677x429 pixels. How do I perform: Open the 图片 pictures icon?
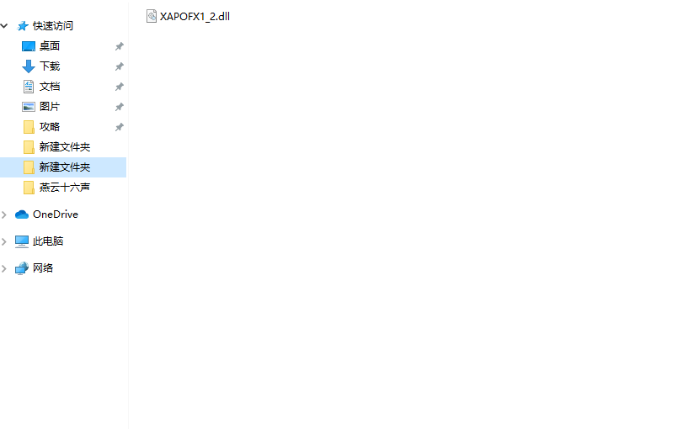(x=29, y=107)
